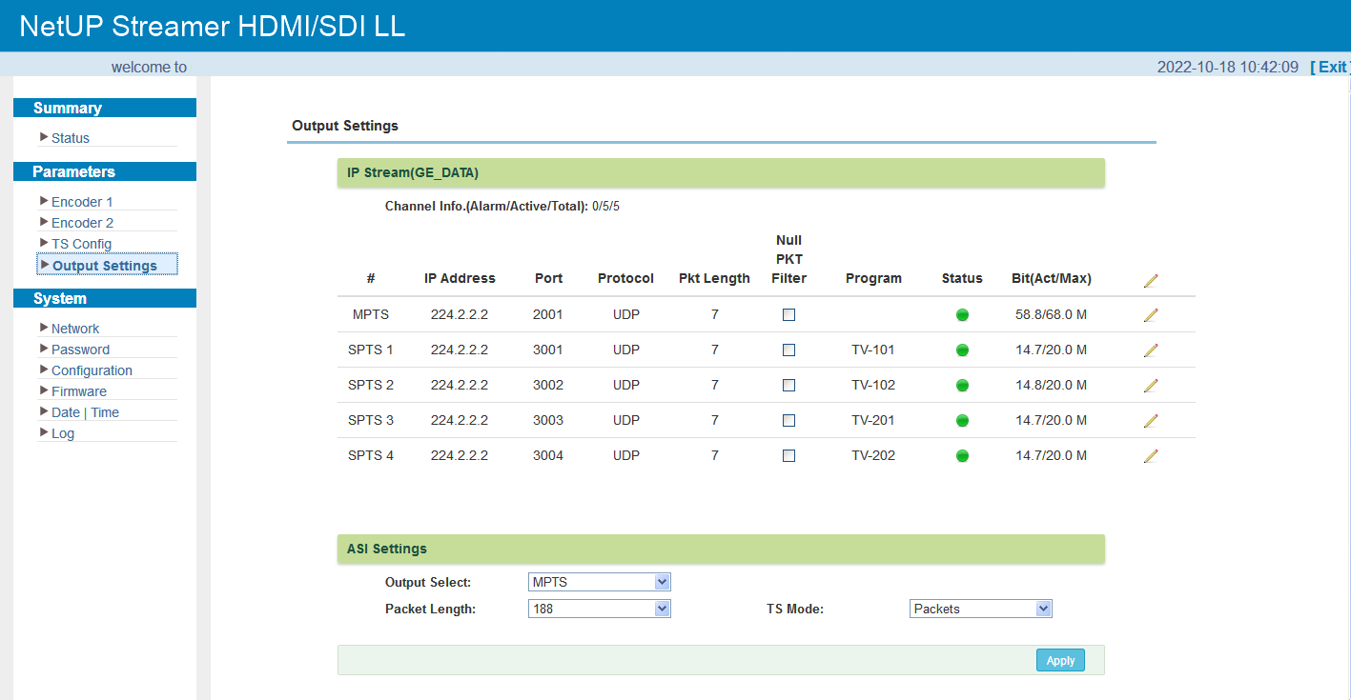Open the Configuration page
1351x700 pixels.
click(92, 370)
